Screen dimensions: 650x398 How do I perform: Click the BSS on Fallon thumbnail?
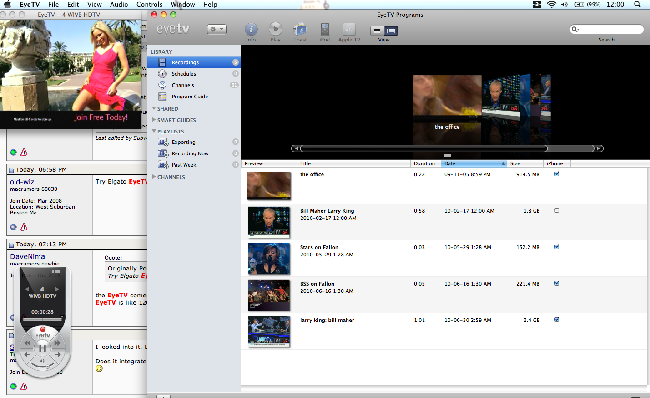point(269,295)
